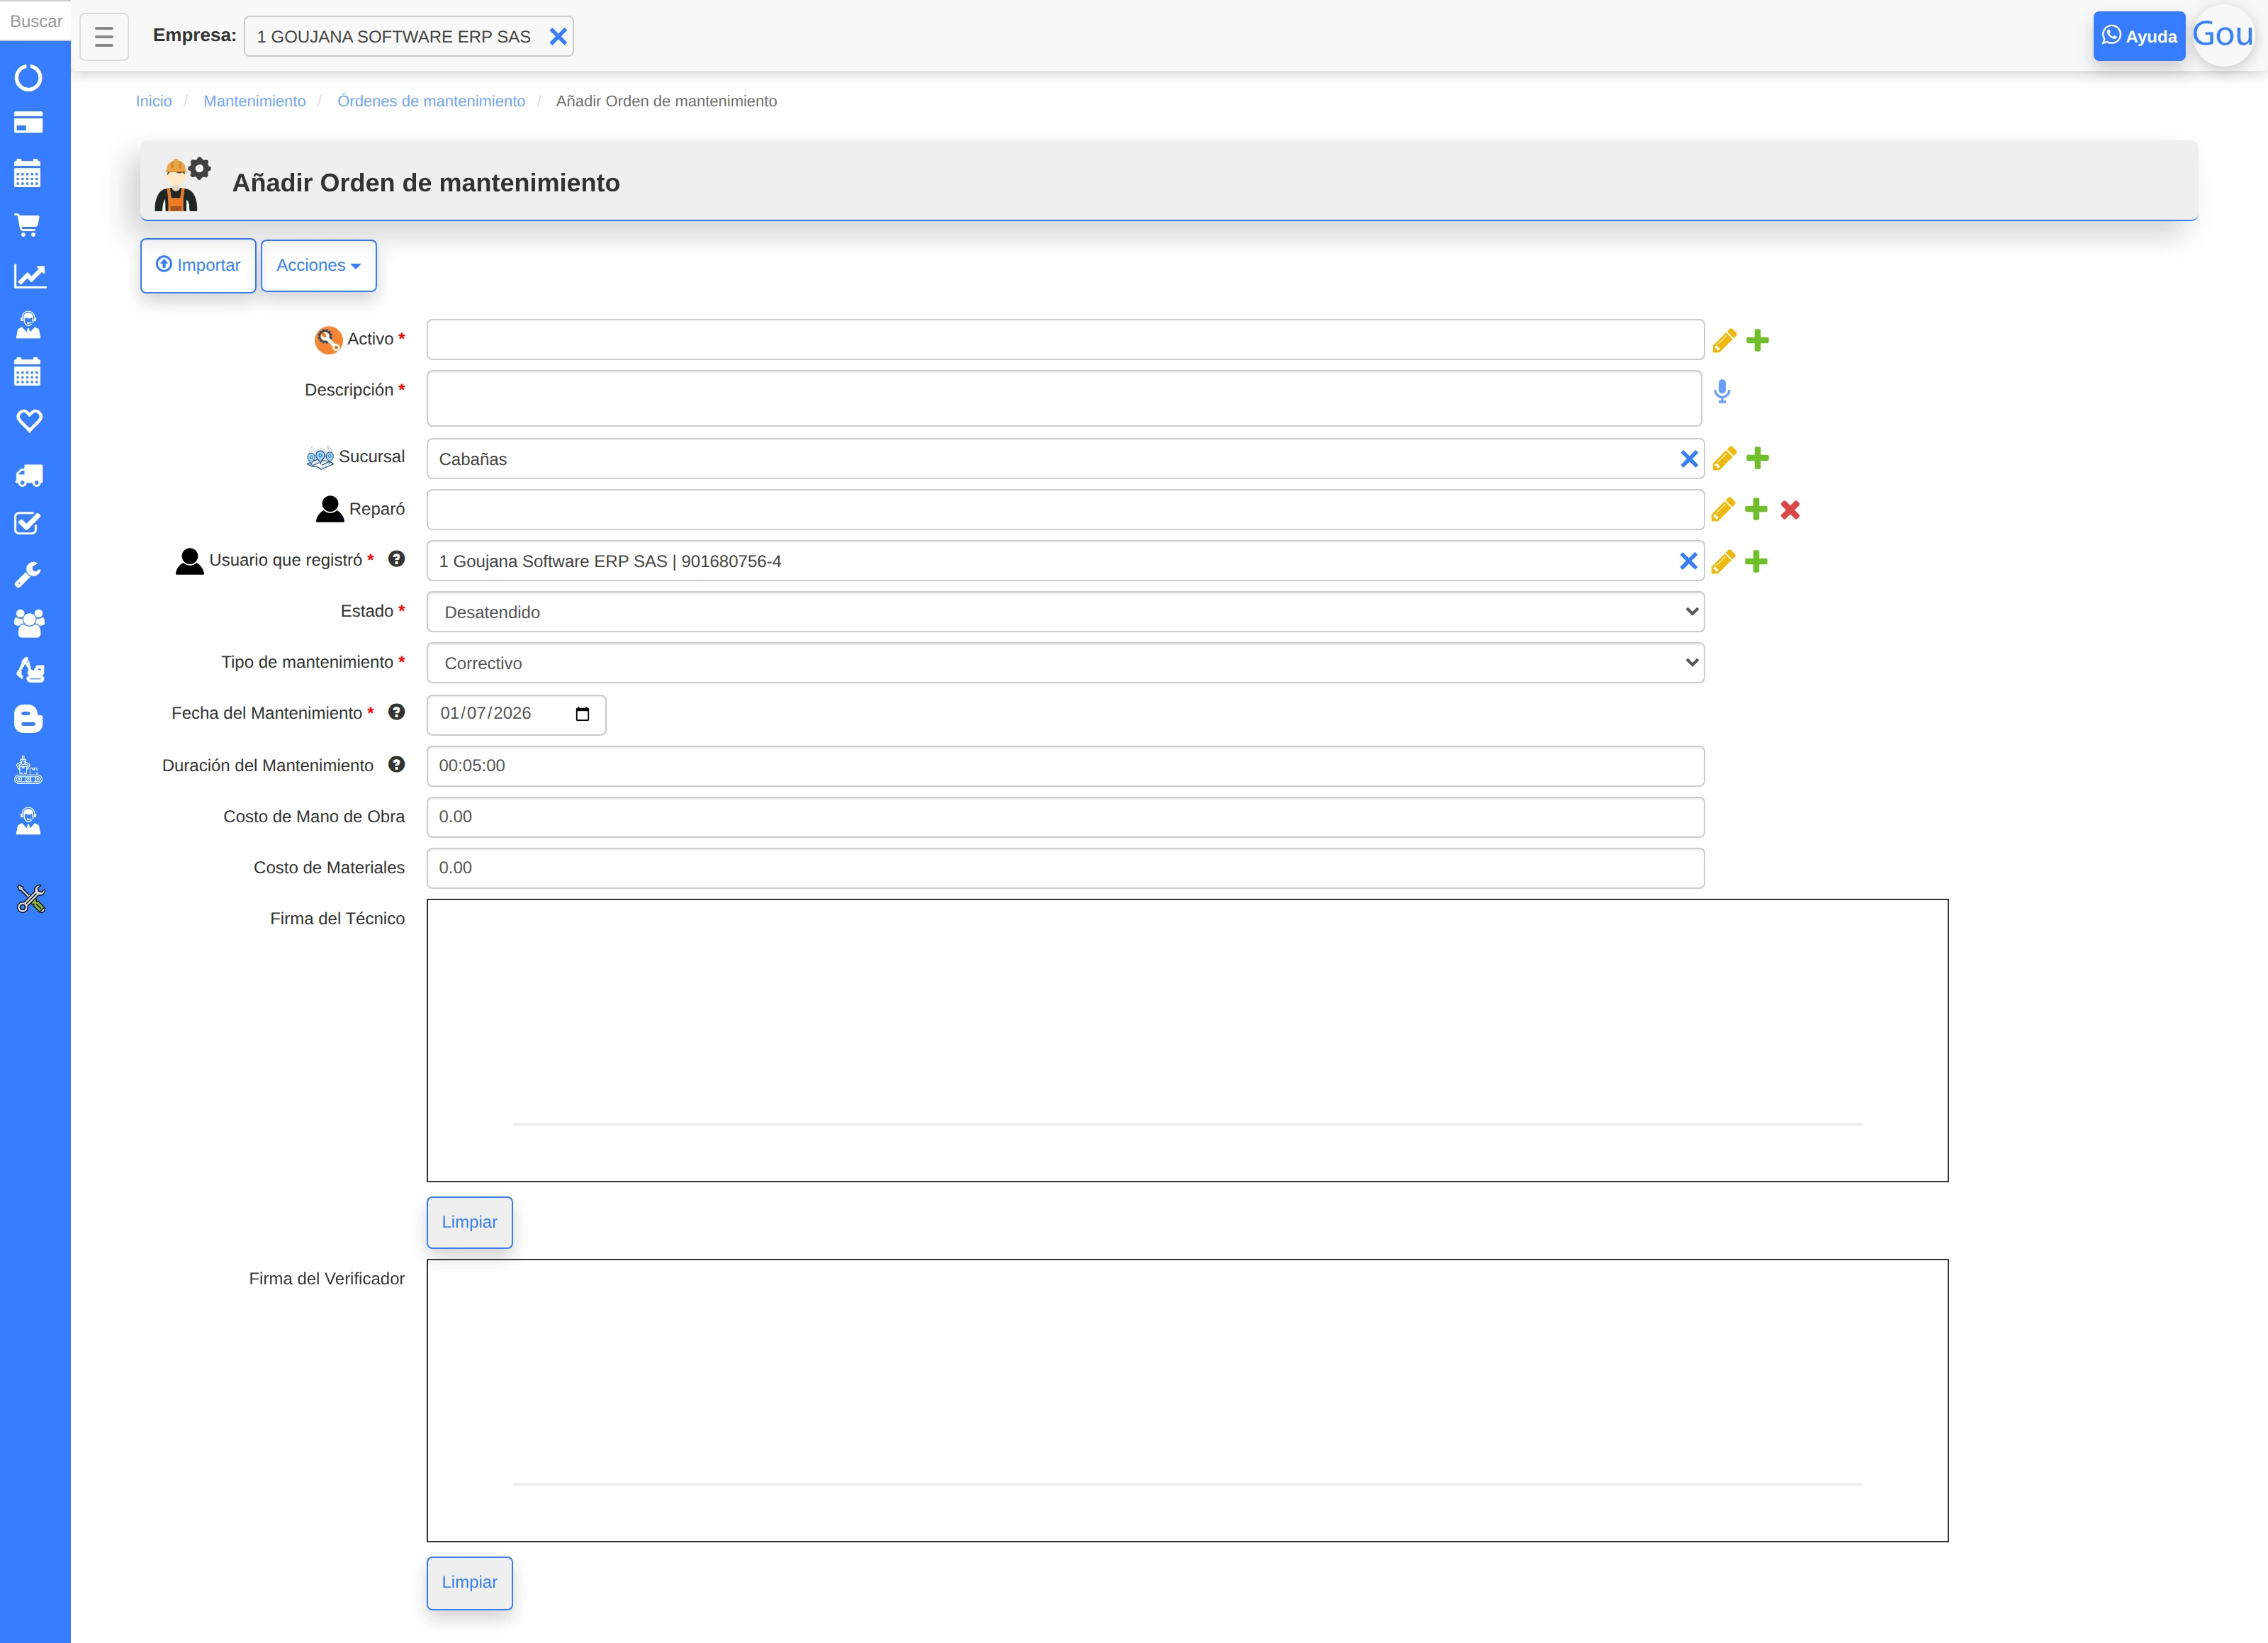
Task: Go to the Inicio breadcrumb
Action: [154, 101]
